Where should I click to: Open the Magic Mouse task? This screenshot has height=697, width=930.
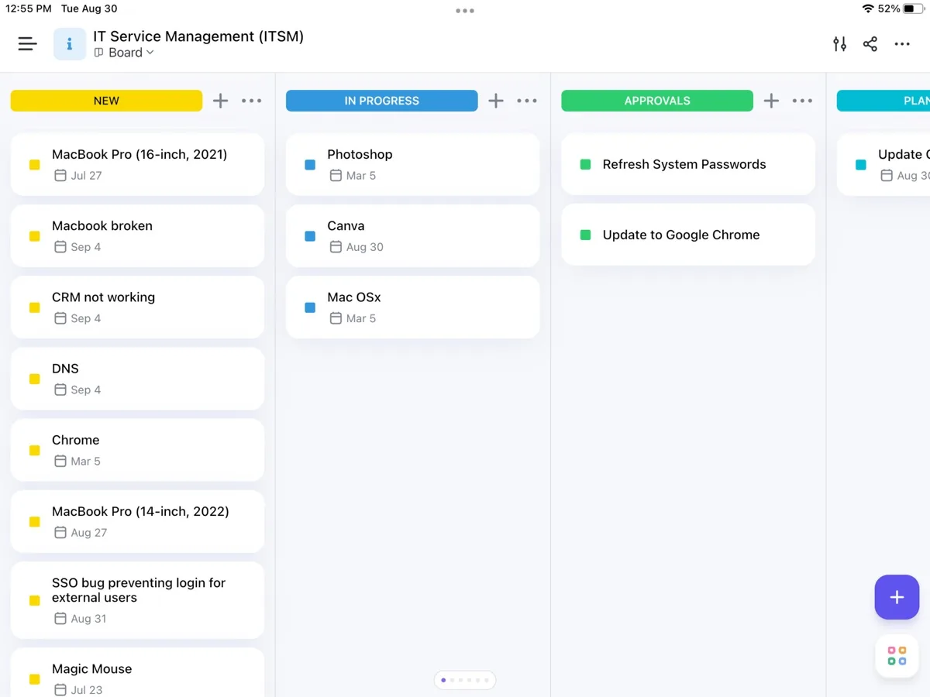pyautogui.click(x=137, y=672)
